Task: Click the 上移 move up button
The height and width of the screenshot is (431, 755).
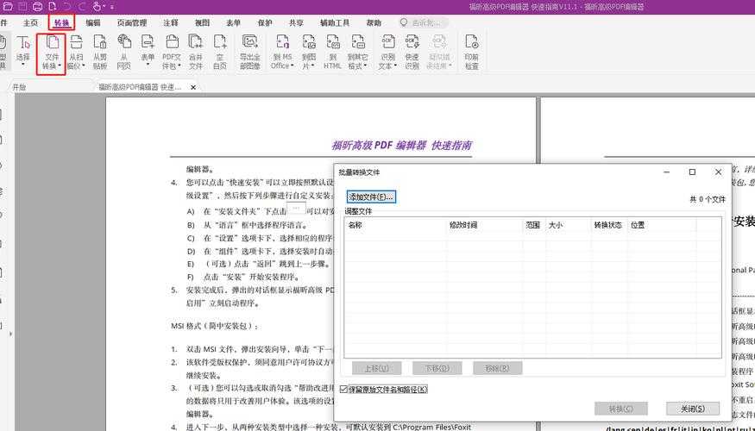Action: (x=376, y=368)
